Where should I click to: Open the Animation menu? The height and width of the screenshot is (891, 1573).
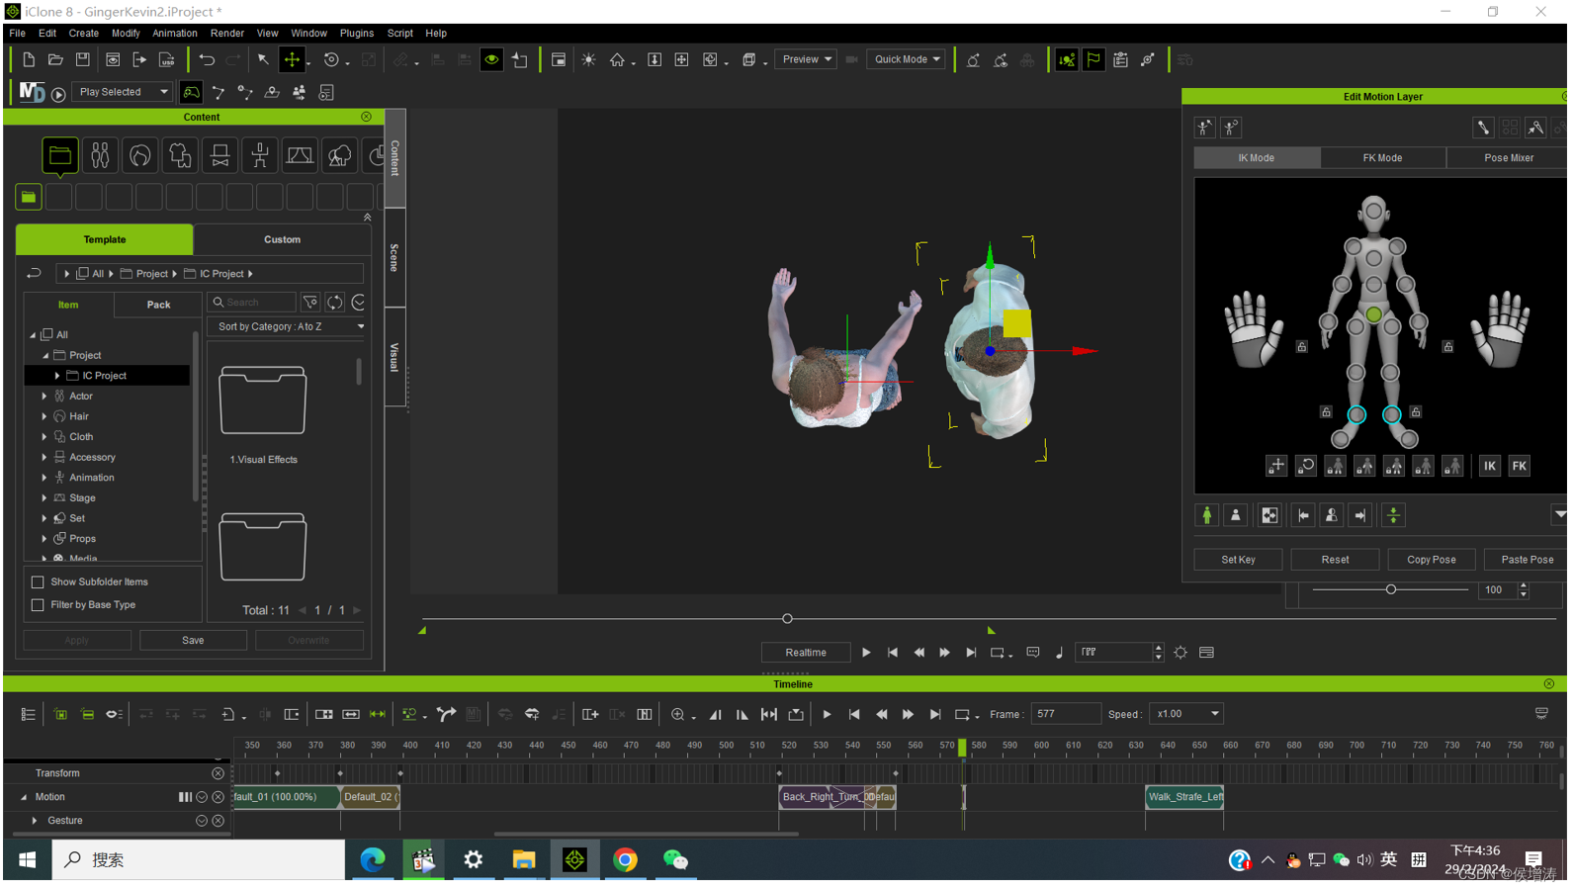pos(174,33)
